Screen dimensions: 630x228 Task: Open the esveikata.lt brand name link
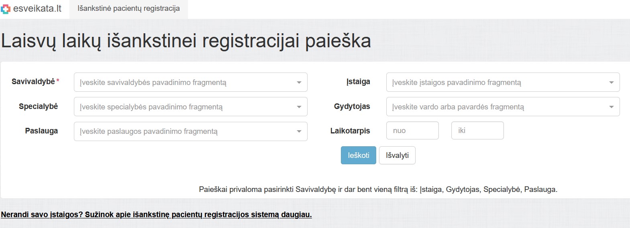click(x=37, y=8)
